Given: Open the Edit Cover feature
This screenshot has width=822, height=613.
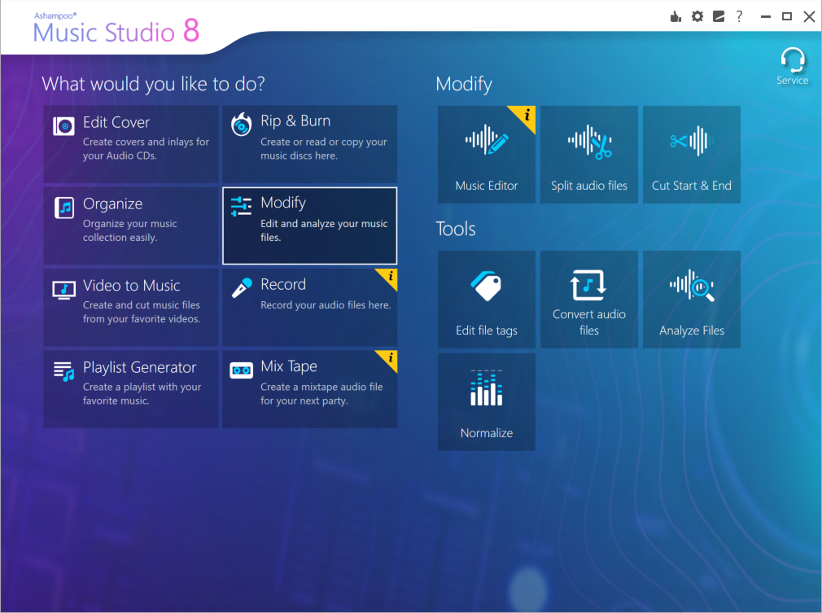Looking at the screenshot, I should click(130, 144).
